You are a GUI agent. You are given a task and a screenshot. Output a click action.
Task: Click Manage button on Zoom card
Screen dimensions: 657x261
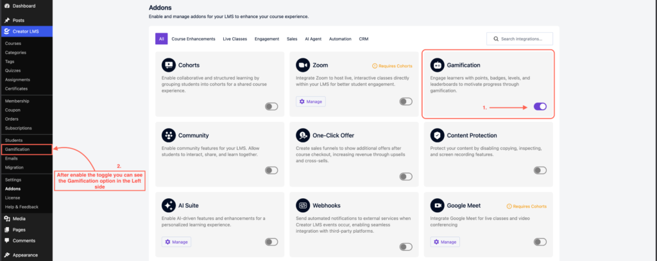point(311,101)
